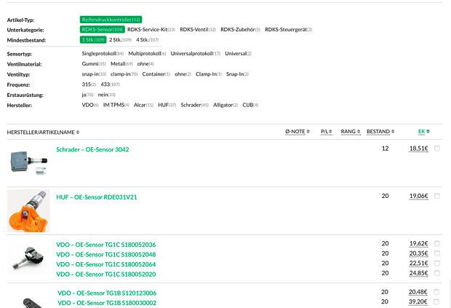Filter by manufacturer VDO
The image size is (451, 308).
click(90, 105)
